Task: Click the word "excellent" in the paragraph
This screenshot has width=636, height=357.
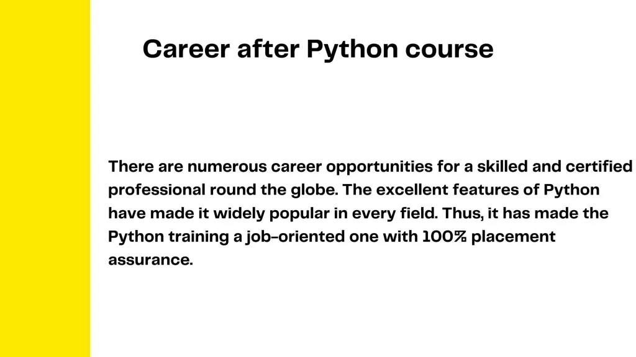Action: pyautogui.click(x=412, y=190)
